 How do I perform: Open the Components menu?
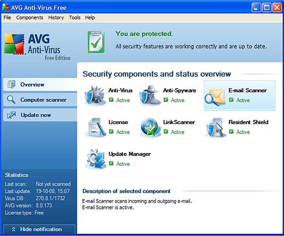click(29, 18)
